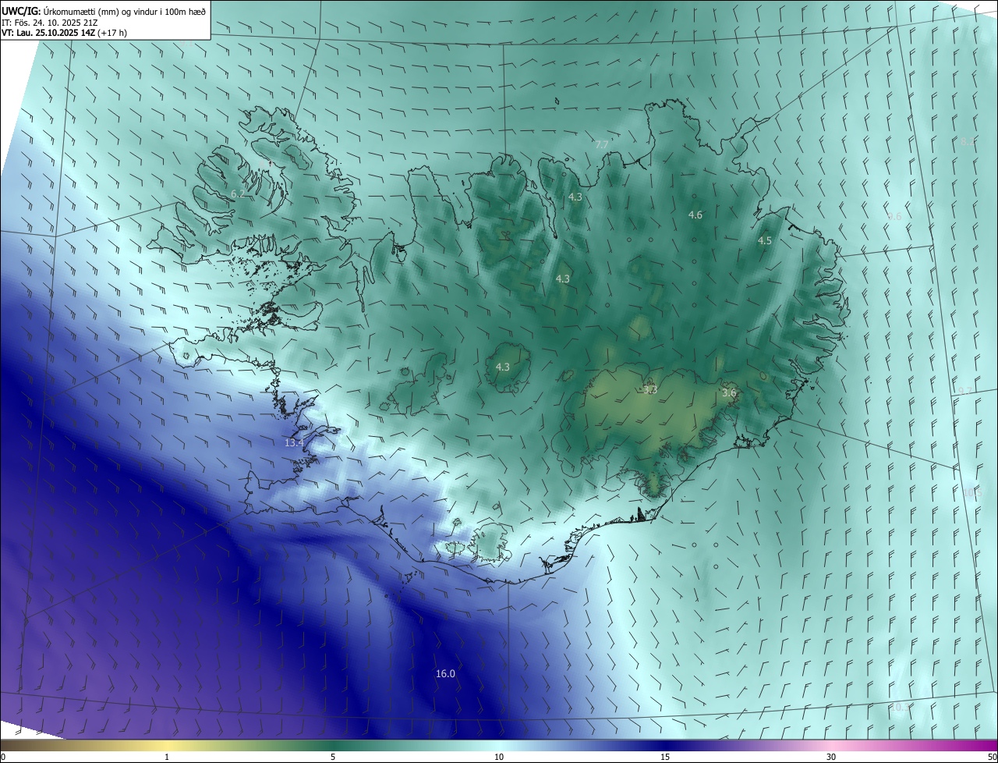Click the 13.4 value on the map
The width and height of the screenshot is (998, 763).
pyautogui.click(x=294, y=442)
